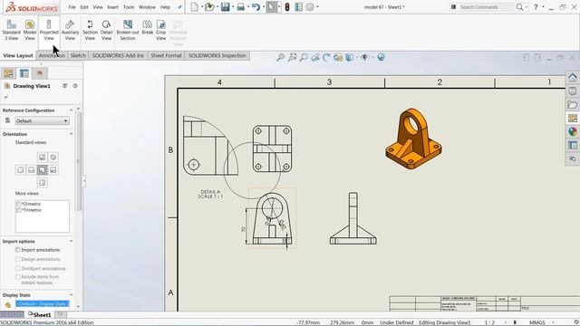Switch to the SOLIDWORKS Add-Ins tab
580x326 pixels.
(118, 55)
